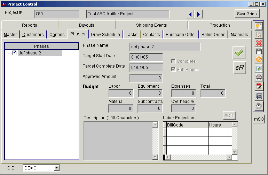Click the mSO button
Image resolution: width=268 pixels, height=175 pixels.
259,119
